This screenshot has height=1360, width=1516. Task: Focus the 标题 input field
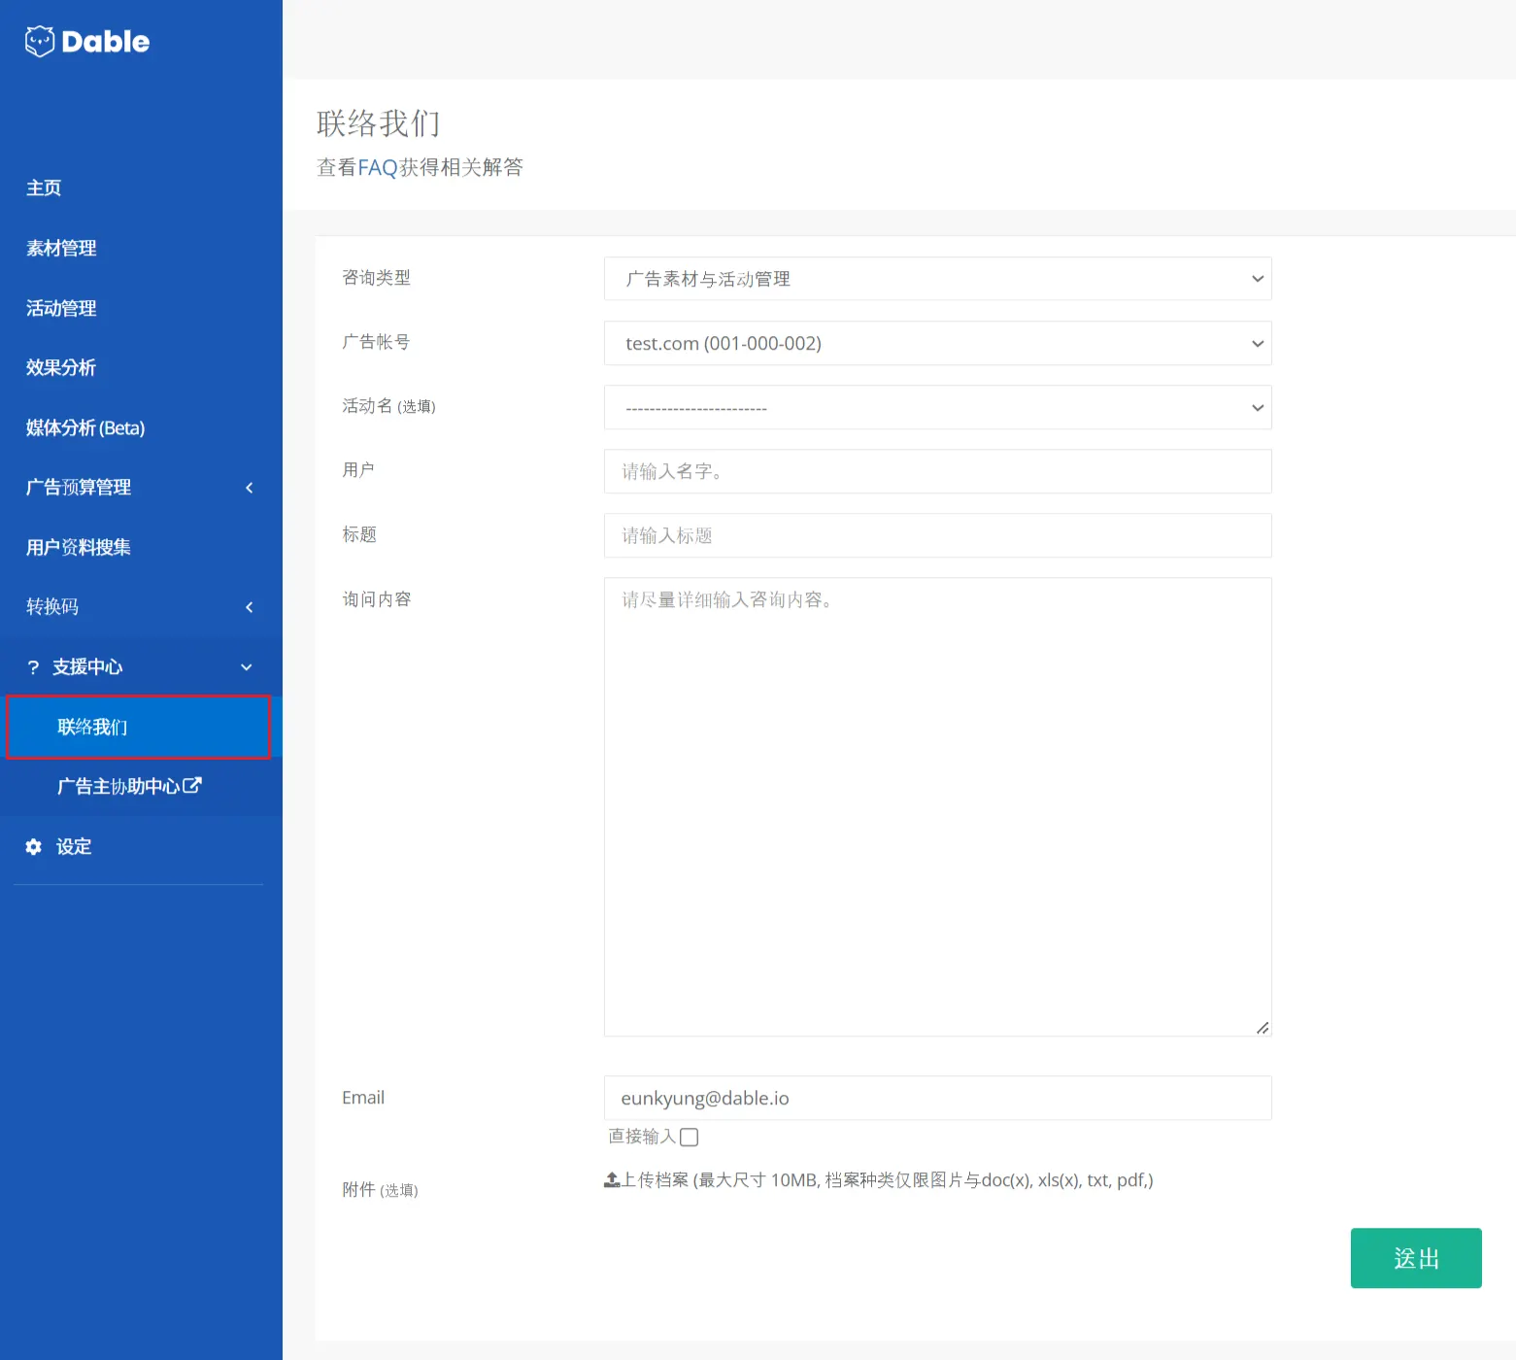[938, 535]
